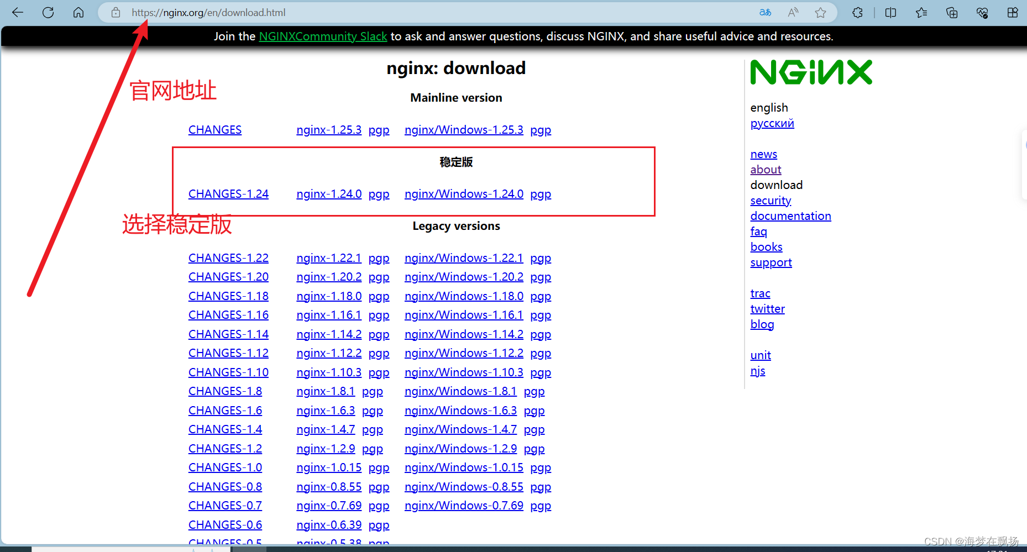Open the trac sidebar link

[760, 293]
